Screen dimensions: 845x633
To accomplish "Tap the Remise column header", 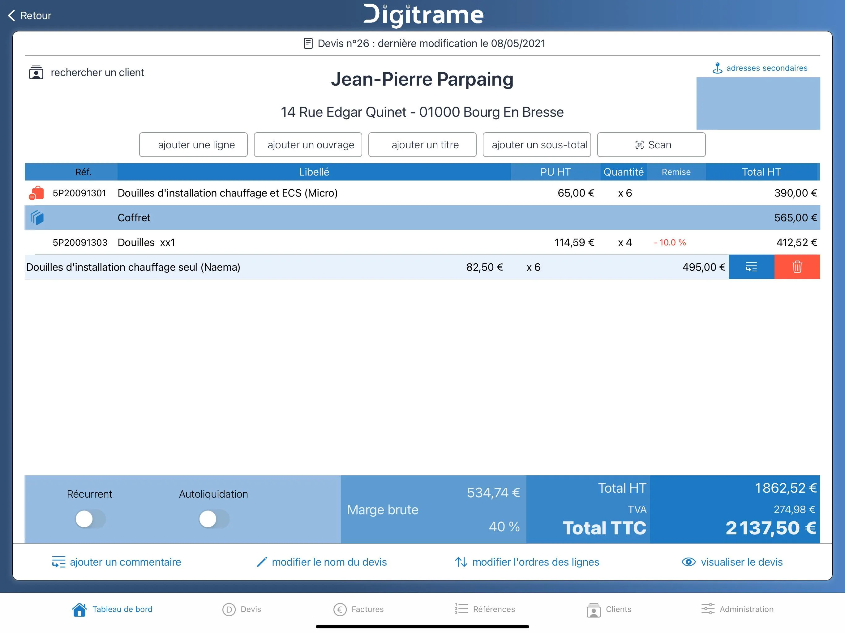I will point(676,172).
